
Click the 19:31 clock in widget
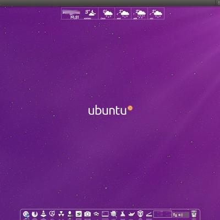(x=74, y=17)
